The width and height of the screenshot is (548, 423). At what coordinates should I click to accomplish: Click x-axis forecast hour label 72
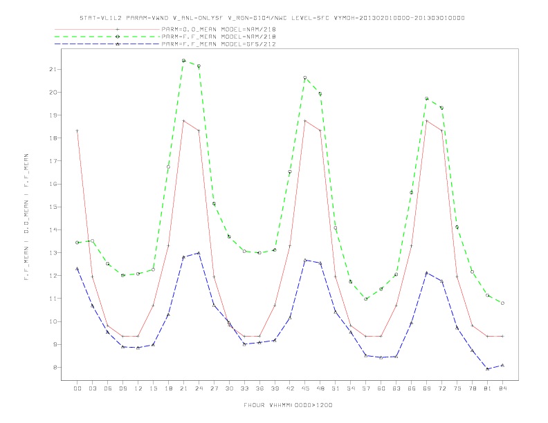click(442, 388)
